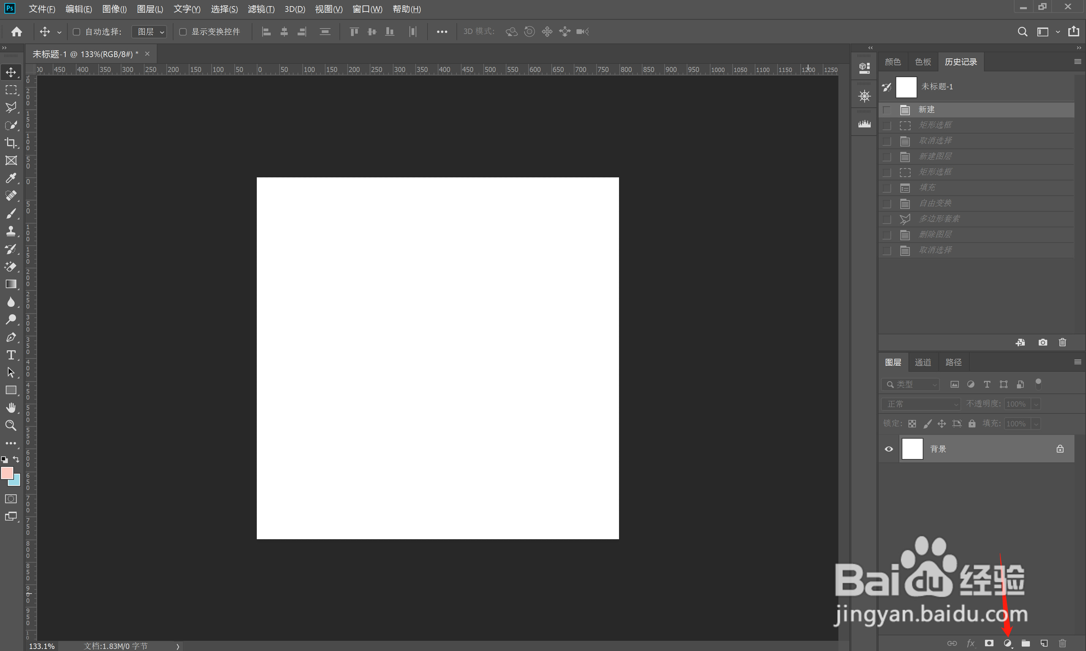Toggle Quick Mask mode
Screen dimensions: 1086x651
[x=11, y=499]
